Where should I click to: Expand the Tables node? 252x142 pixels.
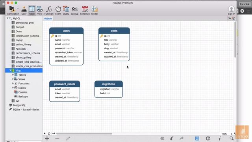pyautogui.click(x=13, y=75)
